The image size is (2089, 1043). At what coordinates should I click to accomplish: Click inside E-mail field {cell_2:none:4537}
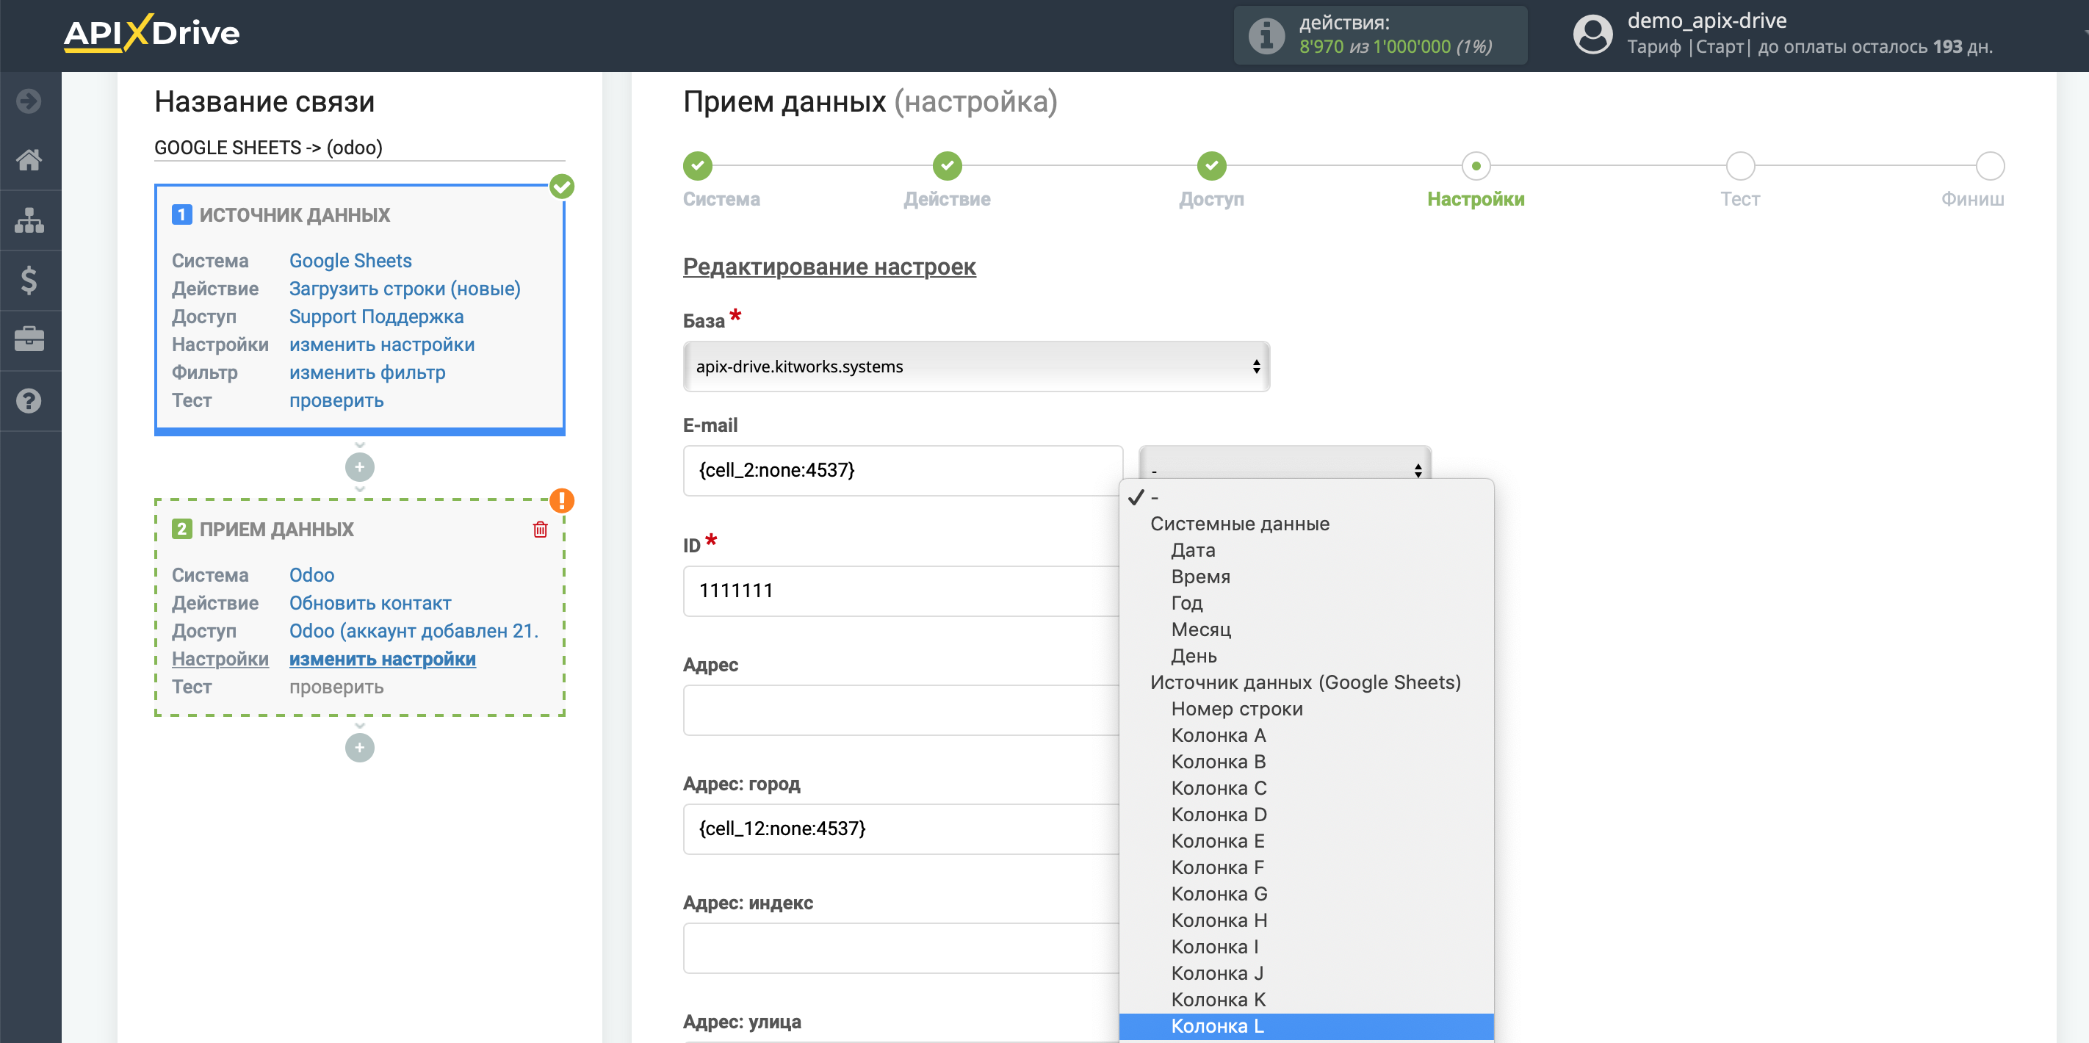(x=902, y=469)
